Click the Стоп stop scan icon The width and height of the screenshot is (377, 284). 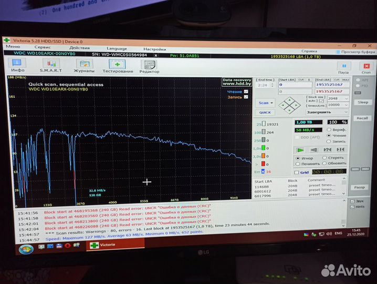366,68
